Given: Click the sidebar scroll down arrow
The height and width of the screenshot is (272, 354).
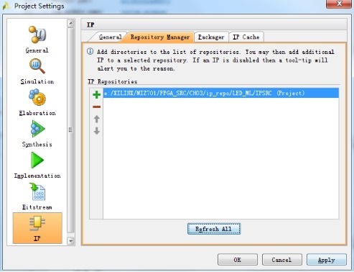Looking at the screenshot, I should click(x=70, y=240).
